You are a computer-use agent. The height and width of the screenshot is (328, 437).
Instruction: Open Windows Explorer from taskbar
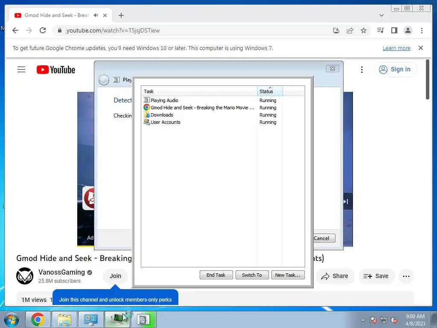point(64,319)
